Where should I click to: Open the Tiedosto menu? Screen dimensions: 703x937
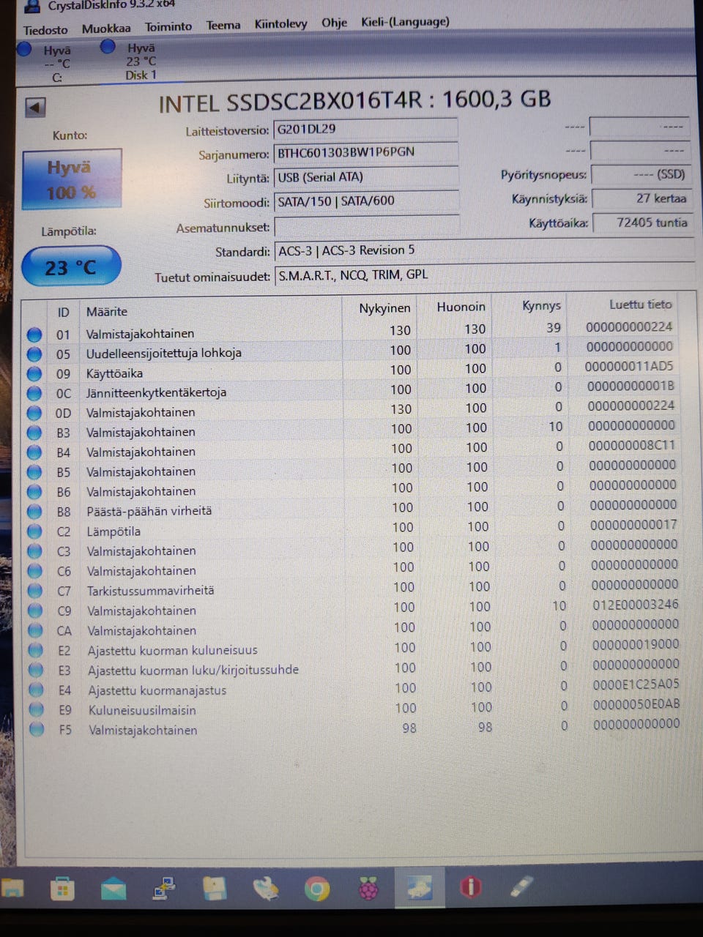[45, 30]
